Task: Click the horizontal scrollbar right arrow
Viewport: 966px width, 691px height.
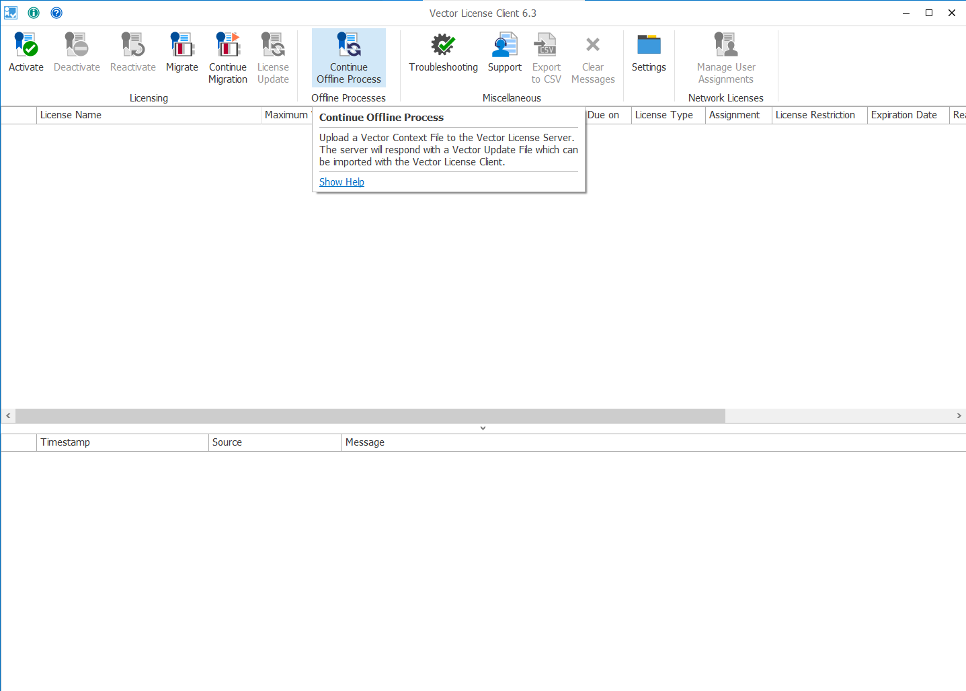Action: [x=959, y=416]
